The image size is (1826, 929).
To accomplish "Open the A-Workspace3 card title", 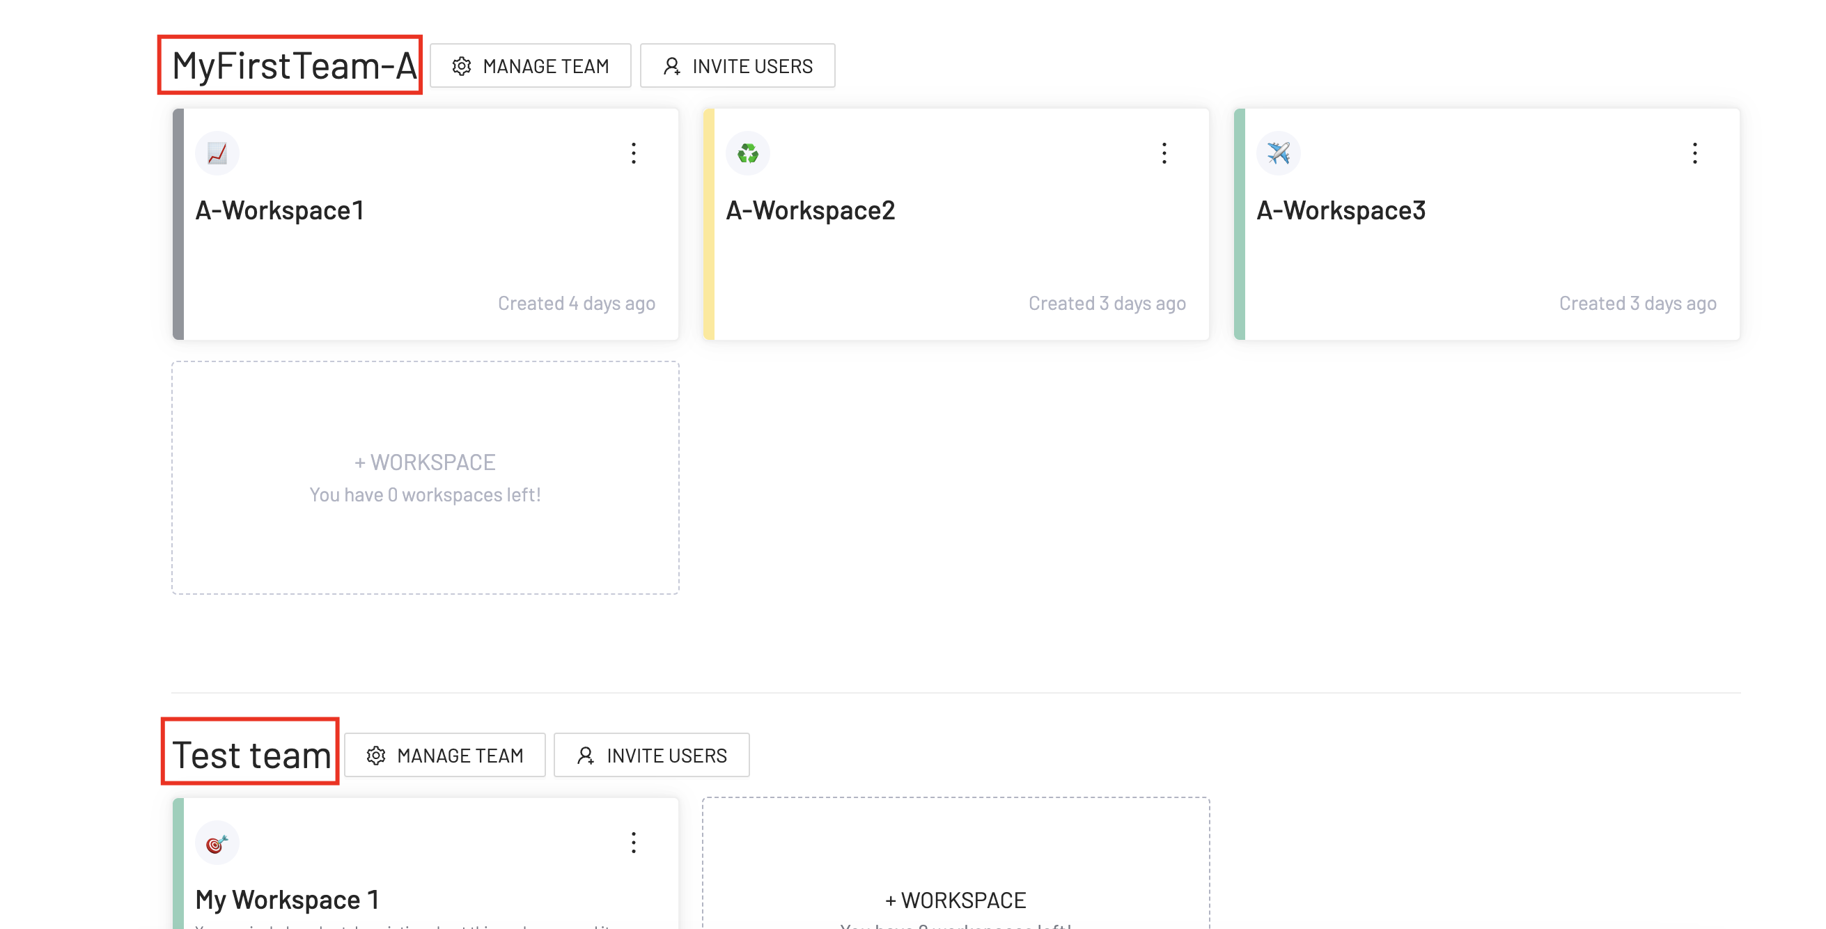I will pyautogui.click(x=1341, y=210).
